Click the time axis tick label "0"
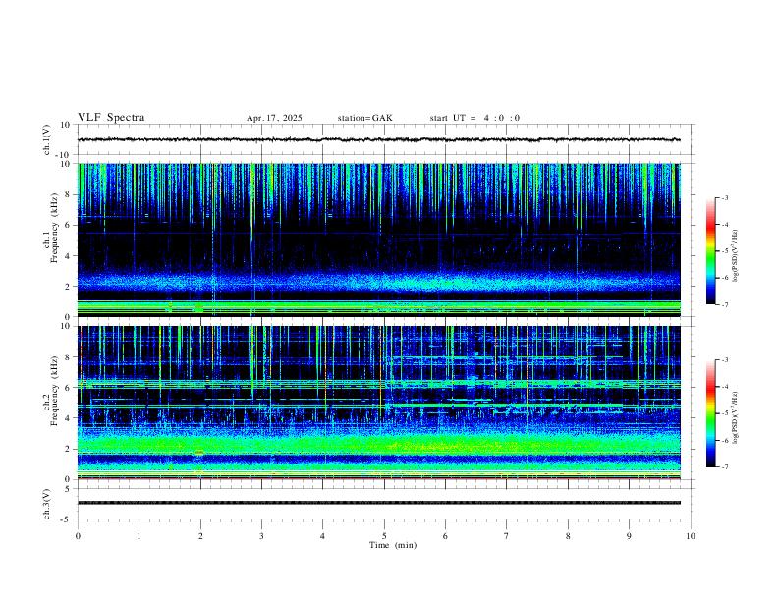 78,536
